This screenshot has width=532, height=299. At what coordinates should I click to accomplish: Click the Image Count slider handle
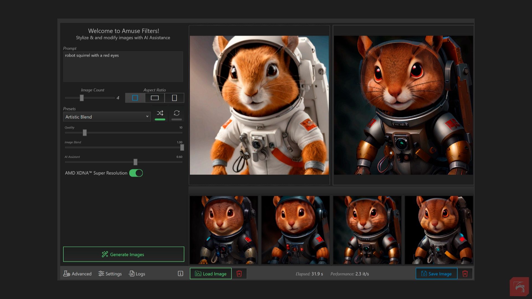click(82, 98)
